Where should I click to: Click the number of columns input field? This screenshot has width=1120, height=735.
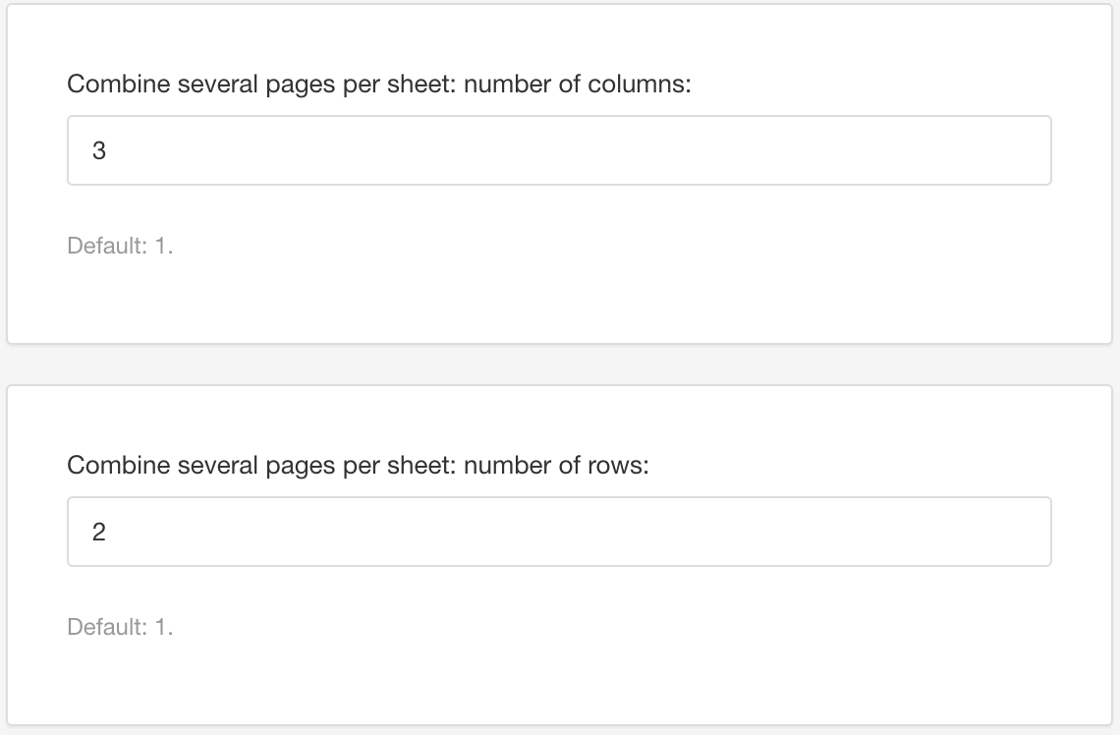[558, 149]
